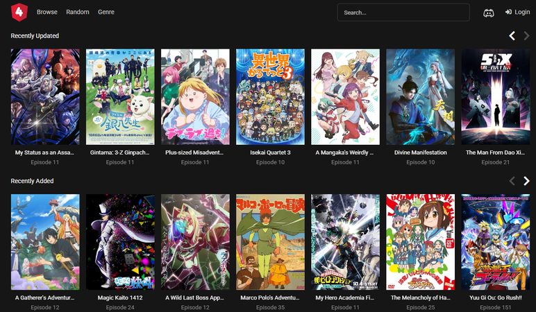Click 'Episode 24' under Magic Kaito 1412
The image size is (536, 312).
[120, 307]
